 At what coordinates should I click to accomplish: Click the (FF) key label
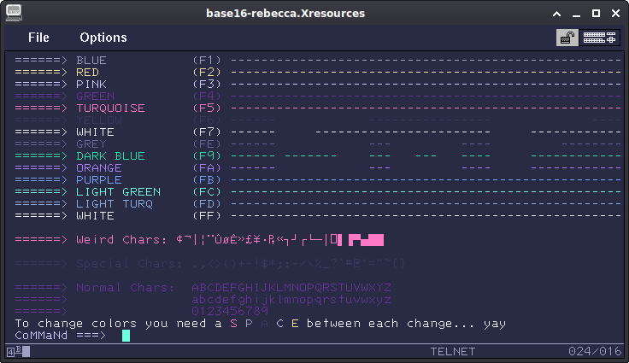(x=207, y=216)
